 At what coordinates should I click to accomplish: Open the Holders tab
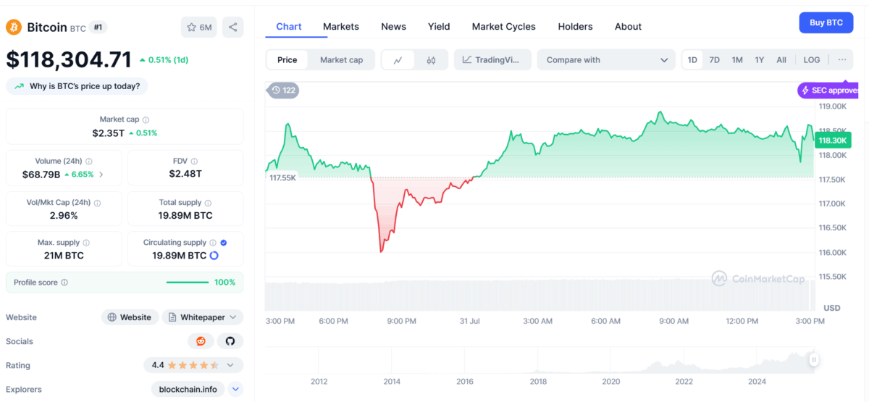point(575,26)
